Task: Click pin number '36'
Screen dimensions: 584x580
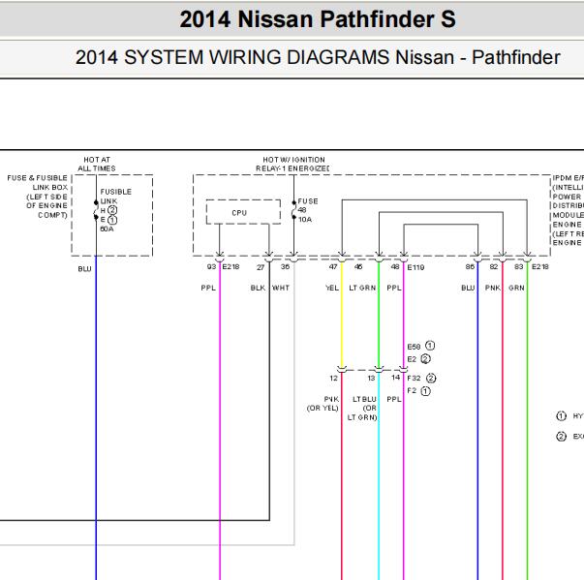Action: [286, 267]
